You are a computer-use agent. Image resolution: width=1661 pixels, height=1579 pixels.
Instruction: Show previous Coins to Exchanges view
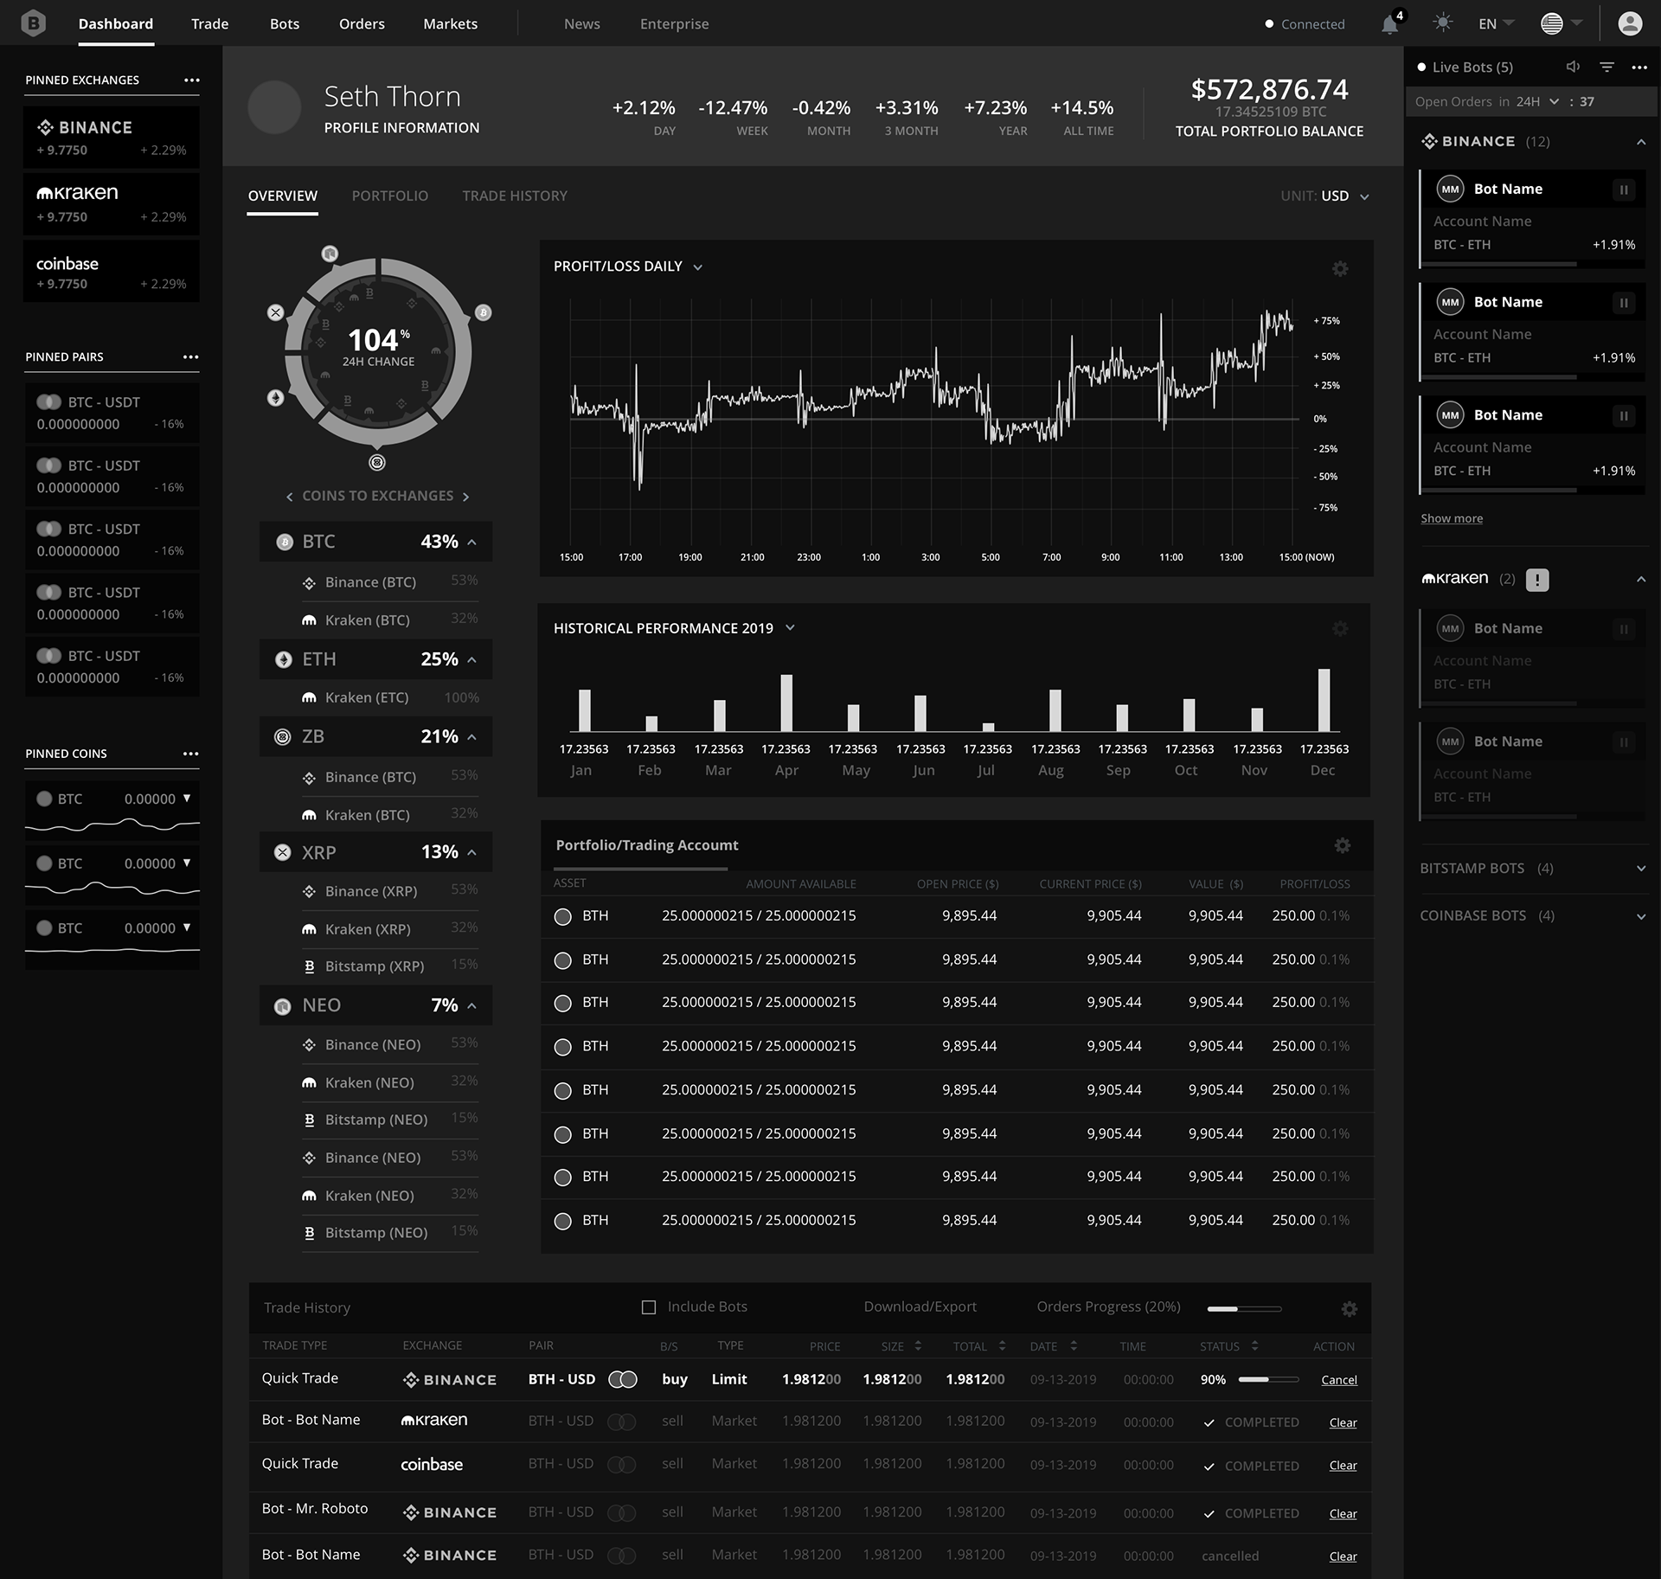290,497
